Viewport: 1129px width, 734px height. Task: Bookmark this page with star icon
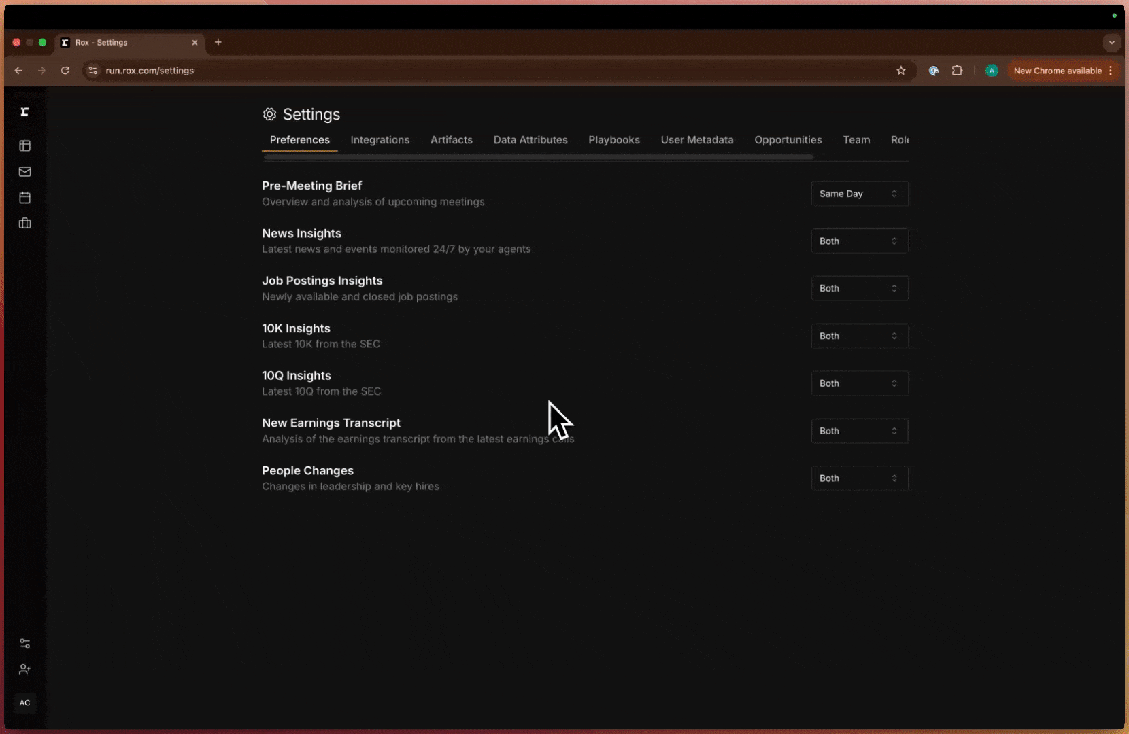(901, 71)
